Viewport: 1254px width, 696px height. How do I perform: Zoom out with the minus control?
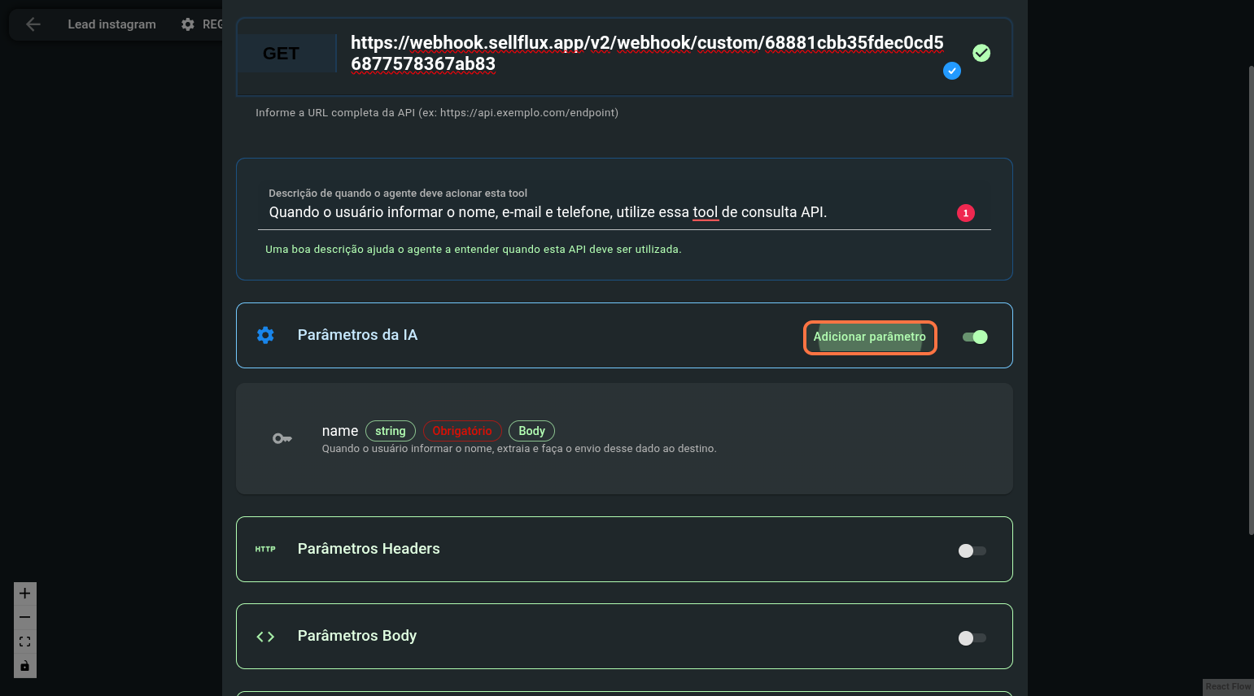[x=25, y=617]
